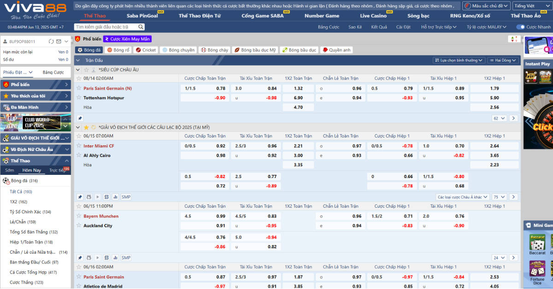Open the Saba PinGoal tab

(142, 16)
